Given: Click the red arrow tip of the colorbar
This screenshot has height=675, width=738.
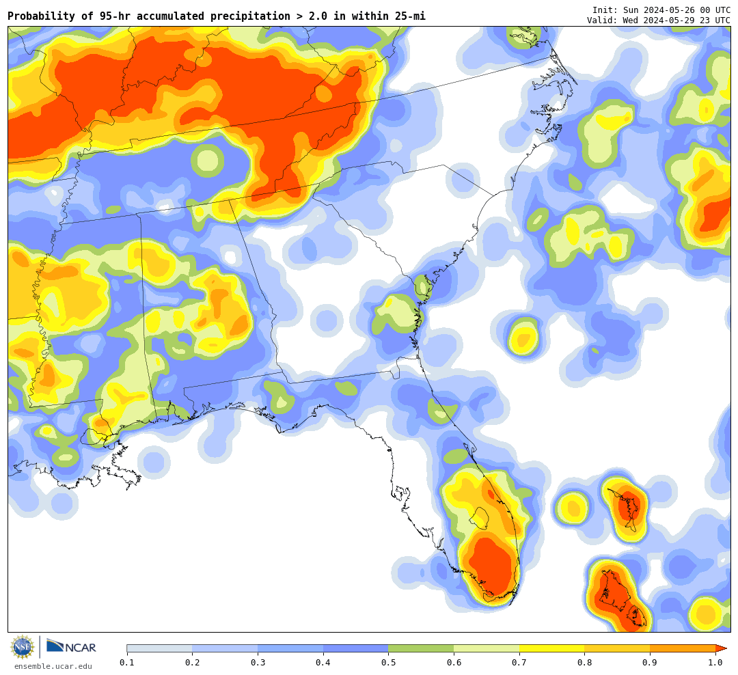Looking at the screenshot, I should pyautogui.click(x=721, y=648).
